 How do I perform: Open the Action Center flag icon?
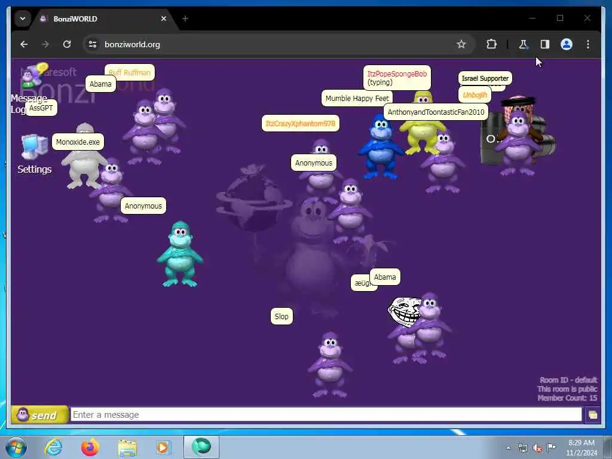(x=551, y=447)
